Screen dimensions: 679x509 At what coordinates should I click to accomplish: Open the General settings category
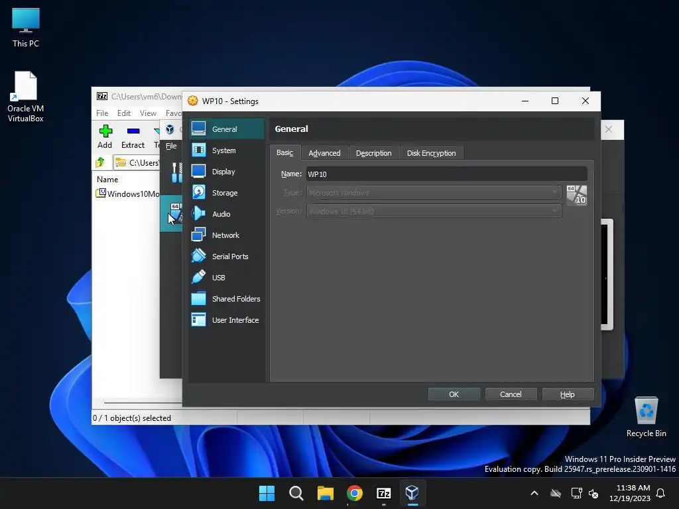(227, 129)
